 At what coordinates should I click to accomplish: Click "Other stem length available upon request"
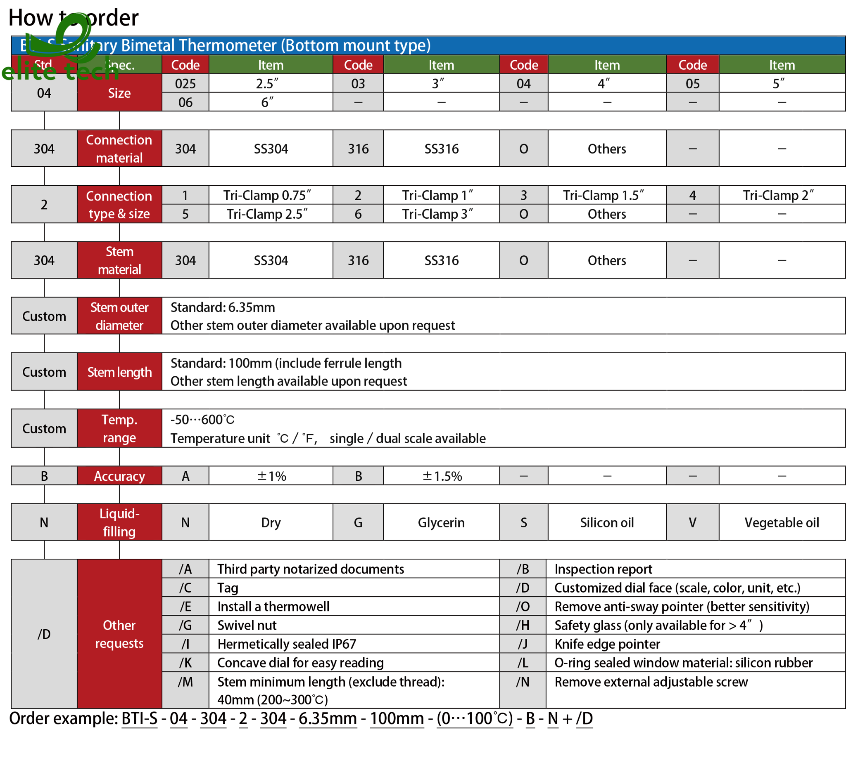[288, 381]
